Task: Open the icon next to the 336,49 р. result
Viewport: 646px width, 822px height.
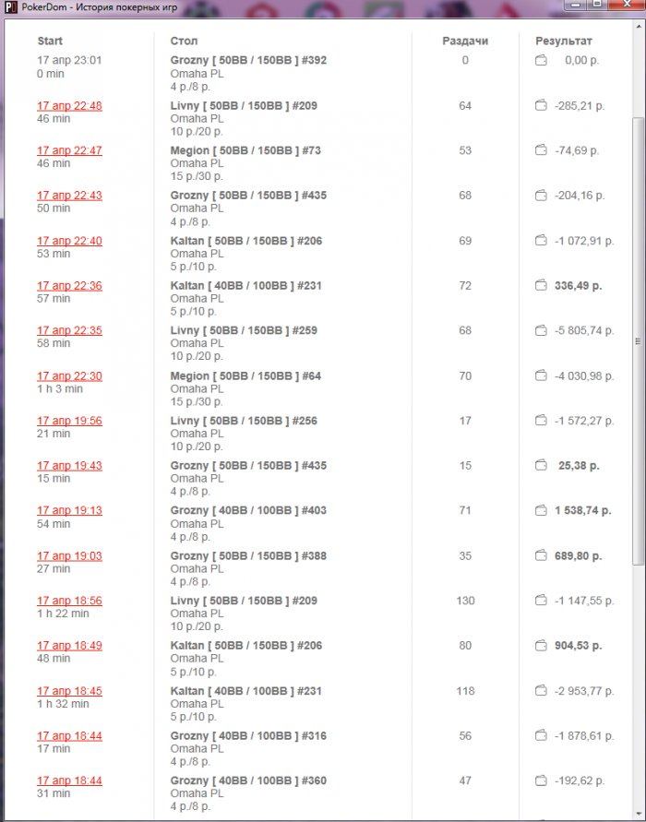Action: 542,286
